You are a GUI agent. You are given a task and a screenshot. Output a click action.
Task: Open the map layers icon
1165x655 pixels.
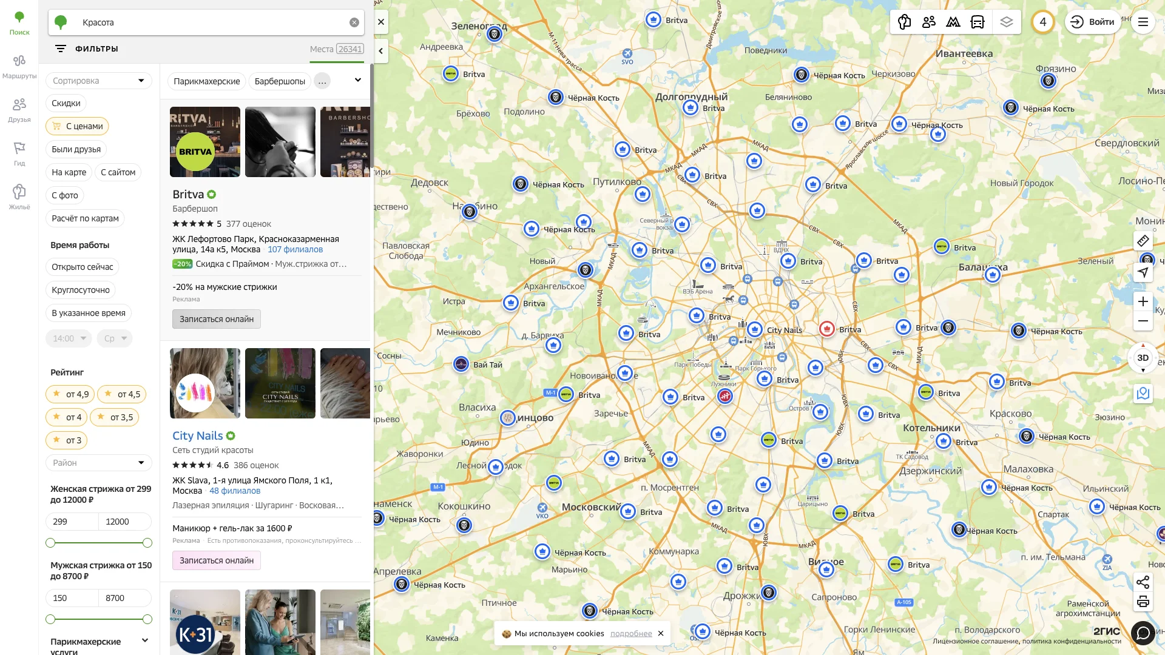tap(1007, 22)
